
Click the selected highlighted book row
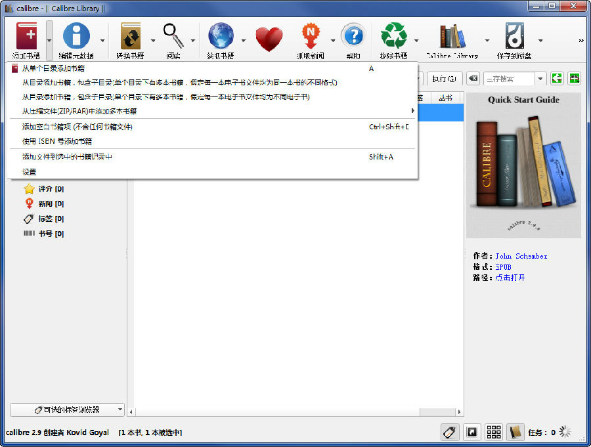coord(441,113)
